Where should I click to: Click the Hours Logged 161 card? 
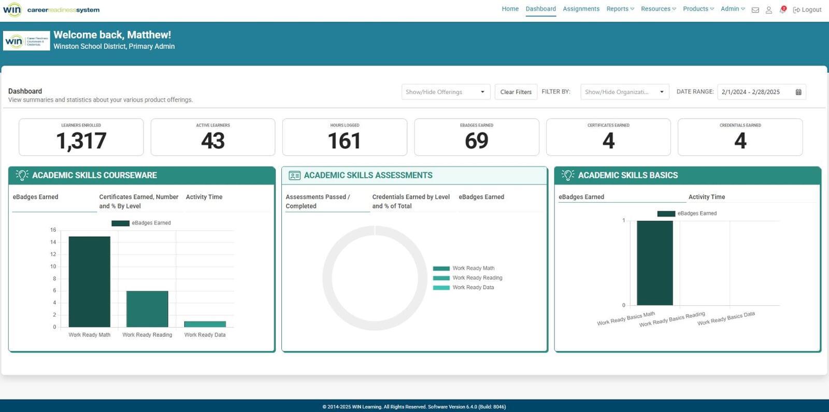coord(345,137)
